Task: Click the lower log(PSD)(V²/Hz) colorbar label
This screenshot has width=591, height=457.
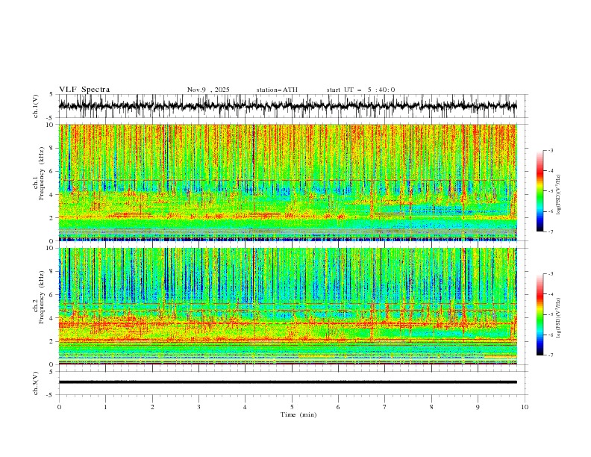Action: pyautogui.click(x=559, y=317)
